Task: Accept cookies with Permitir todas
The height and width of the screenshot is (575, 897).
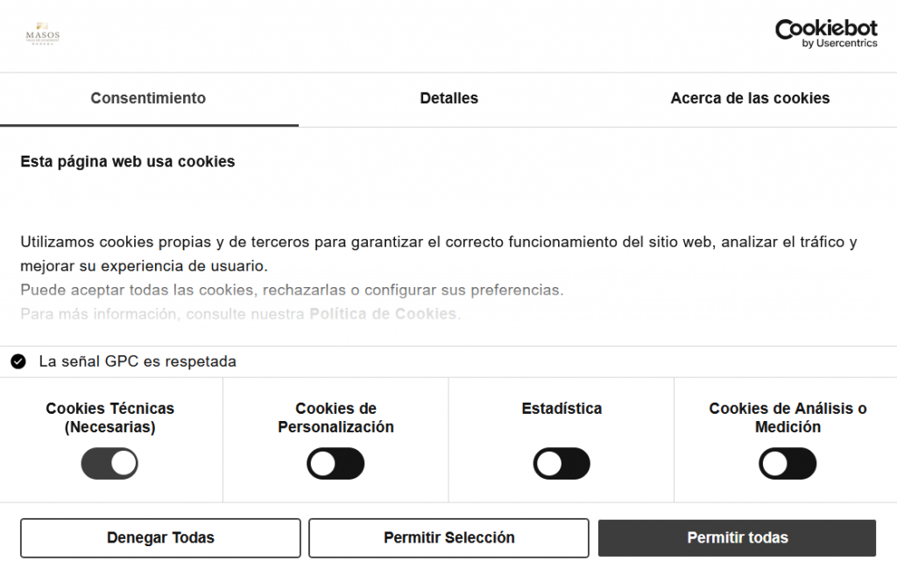Action: point(737,538)
